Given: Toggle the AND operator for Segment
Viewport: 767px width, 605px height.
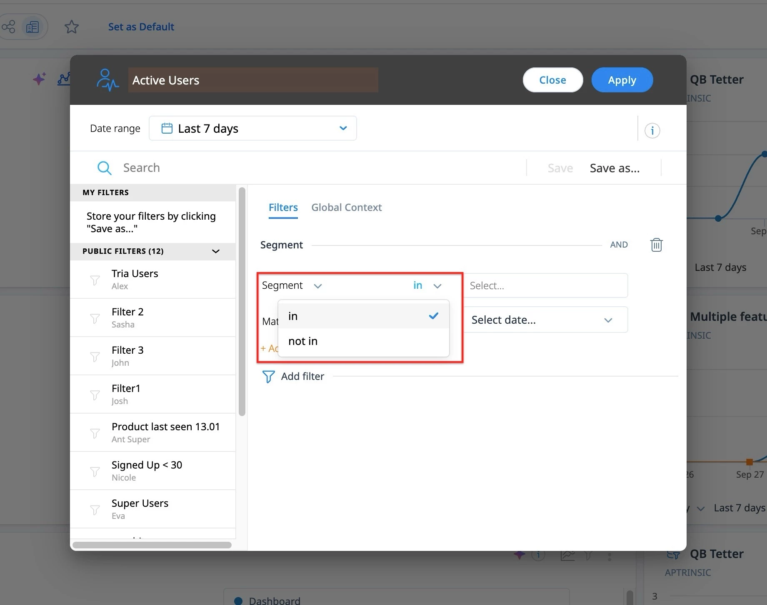Looking at the screenshot, I should pyautogui.click(x=619, y=245).
